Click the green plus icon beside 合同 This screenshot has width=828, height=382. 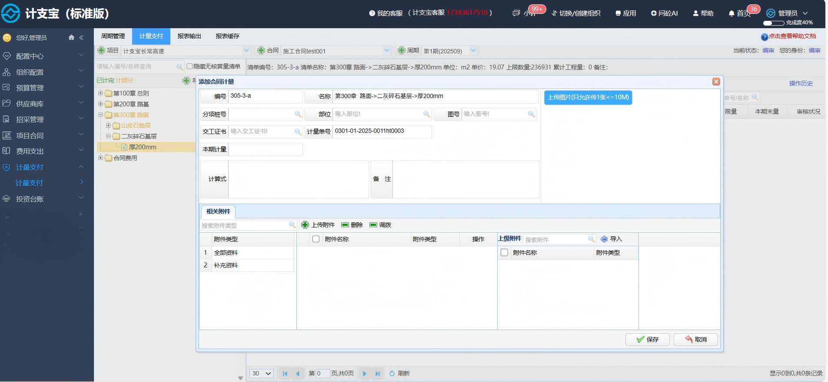(x=261, y=50)
